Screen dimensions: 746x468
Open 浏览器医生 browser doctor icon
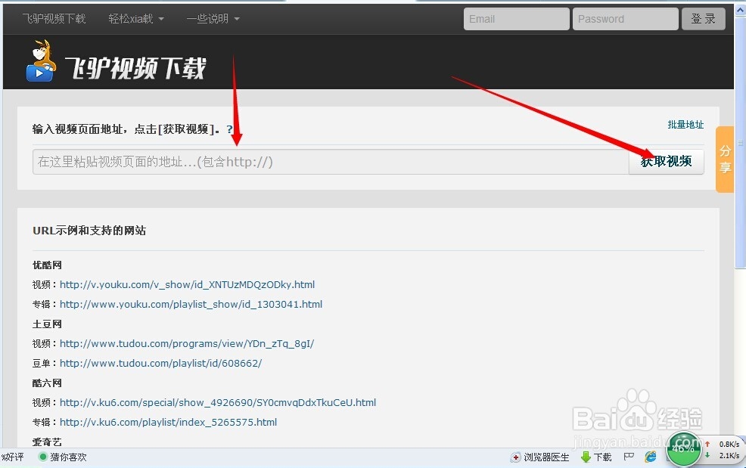[x=540, y=457]
